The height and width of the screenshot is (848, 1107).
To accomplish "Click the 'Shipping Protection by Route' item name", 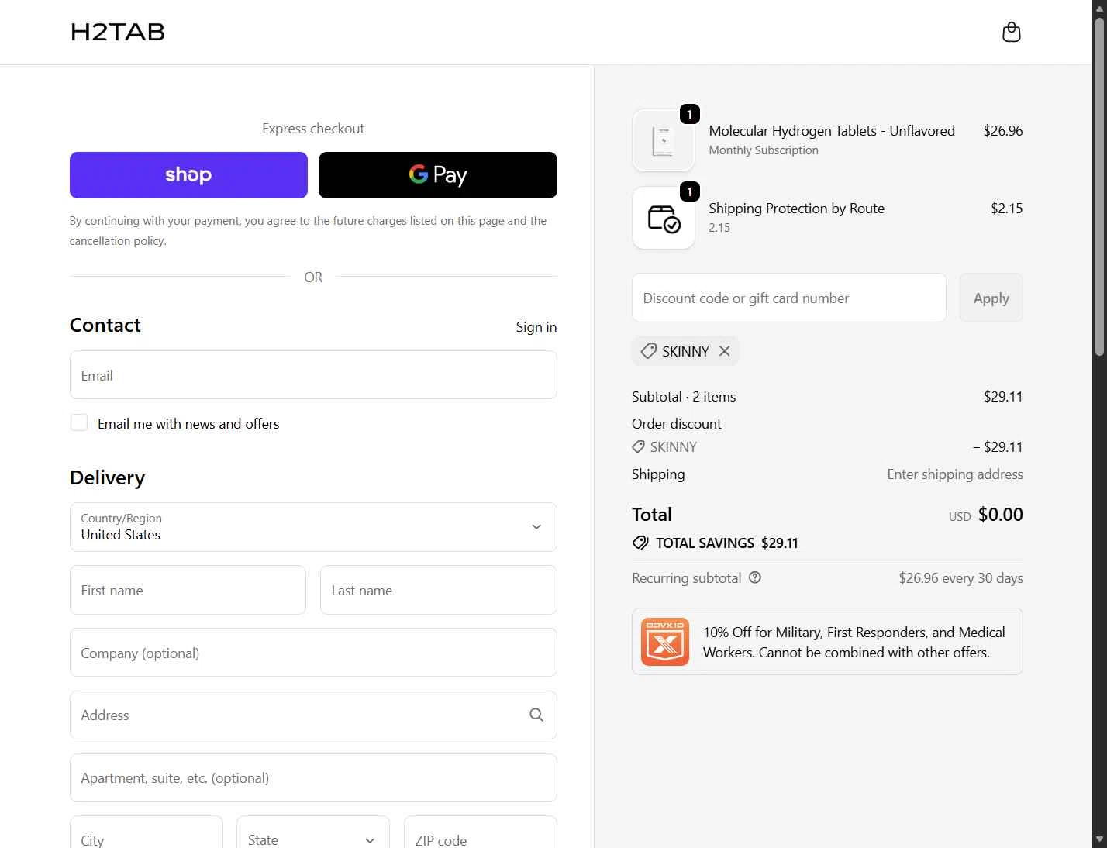I will pyautogui.click(x=797, y=209).
